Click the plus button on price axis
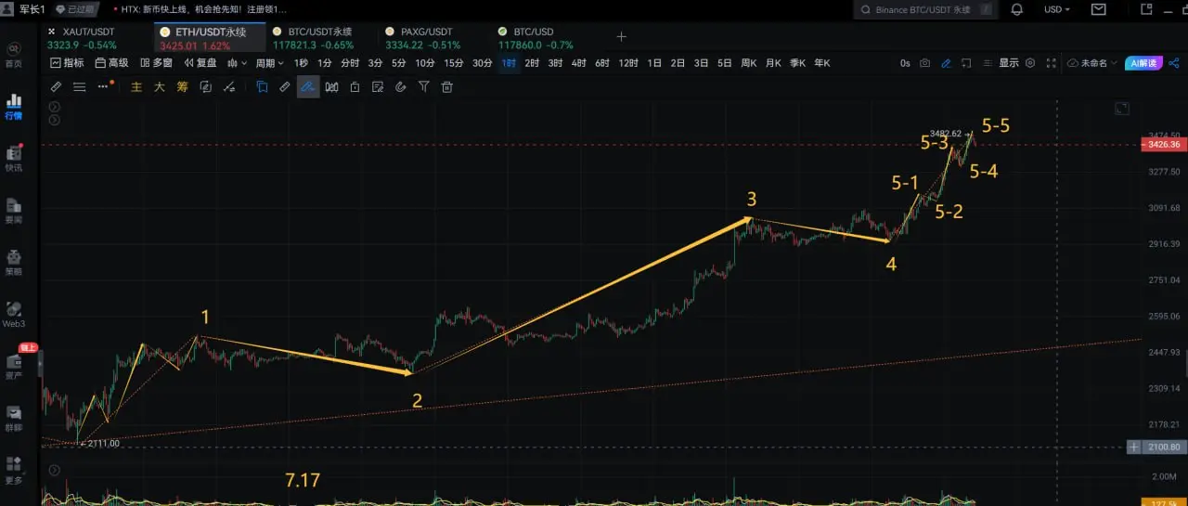Image resolution: width=1188 pixels, height=506 pixels. click(x=1134, y=447)
